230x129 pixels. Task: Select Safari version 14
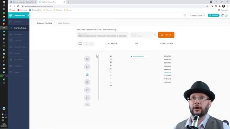point(111,56)
